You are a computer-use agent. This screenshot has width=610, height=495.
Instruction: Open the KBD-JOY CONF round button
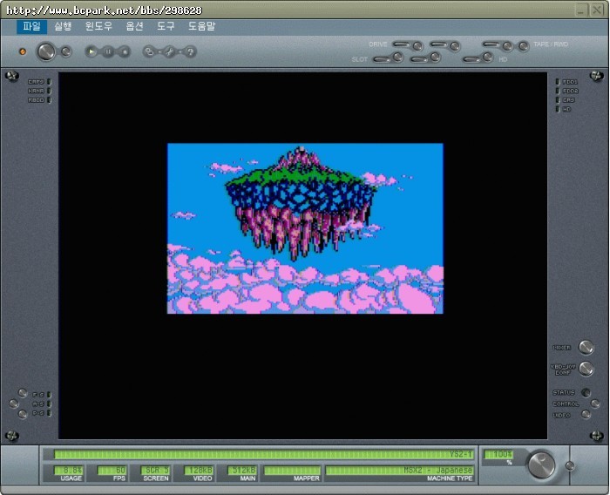(x=586, y=369)
